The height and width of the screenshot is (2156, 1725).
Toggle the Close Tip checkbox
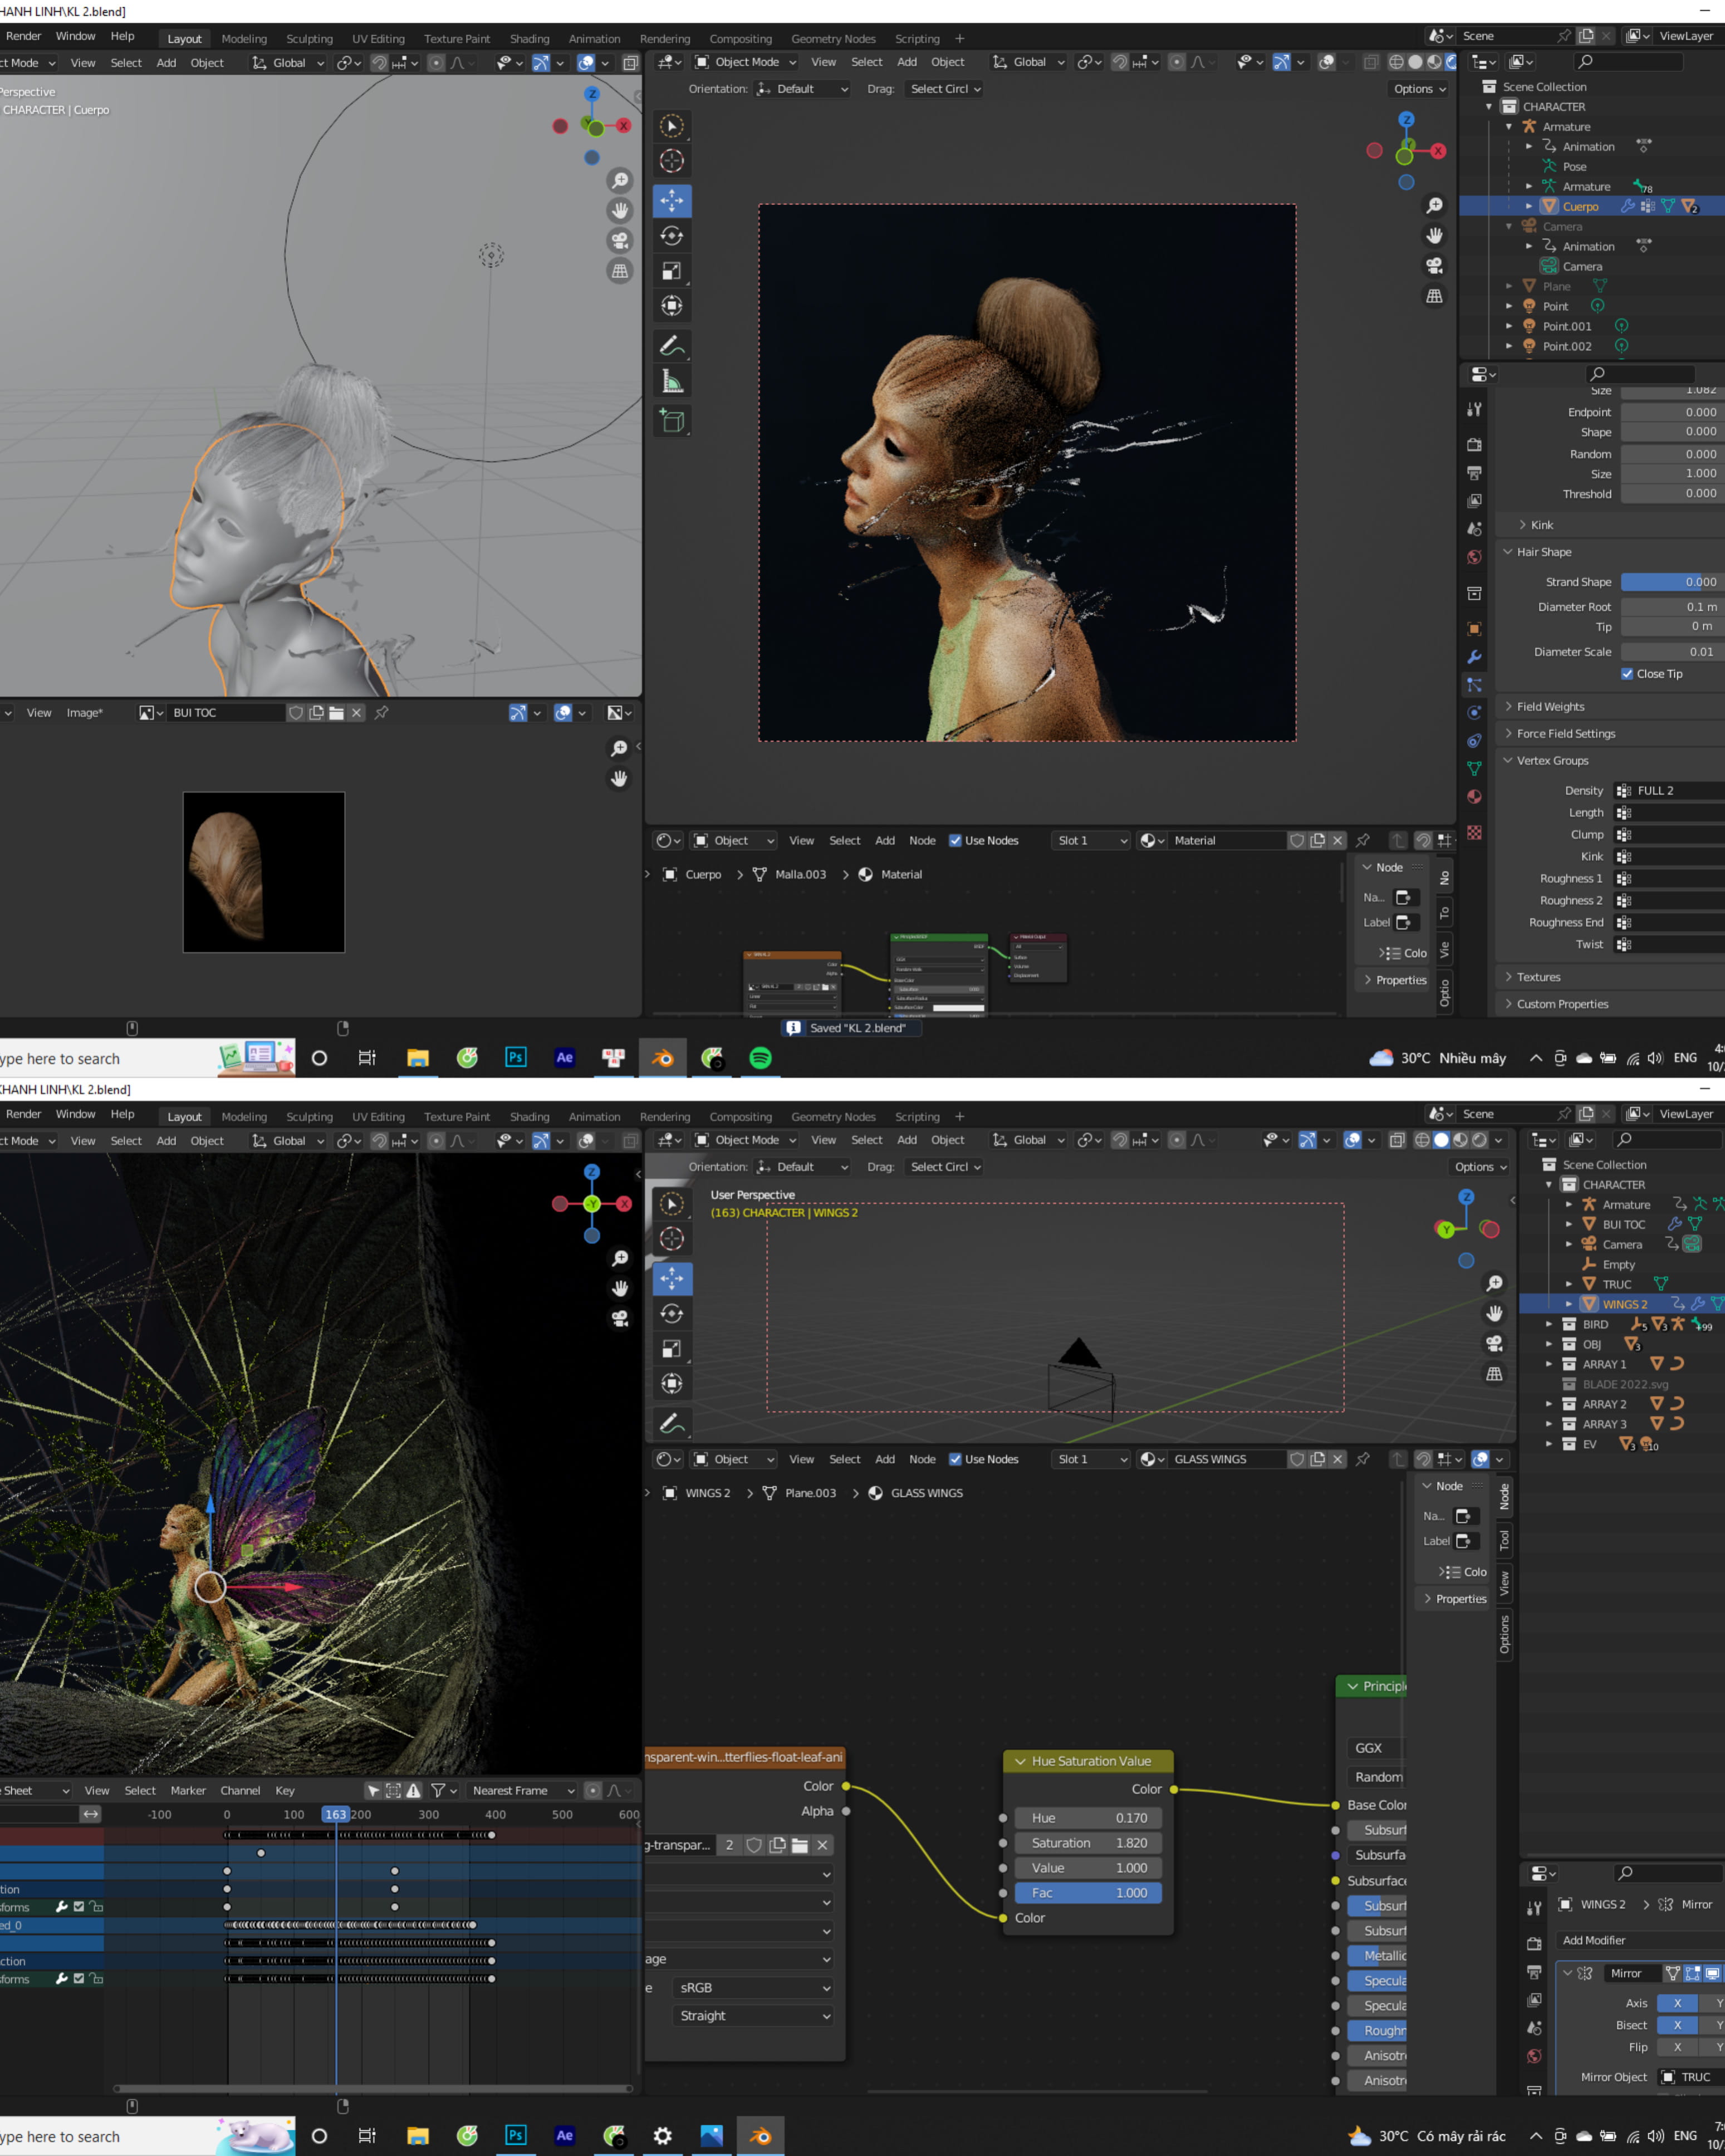pyautogui.click(x=1627, y=674)
